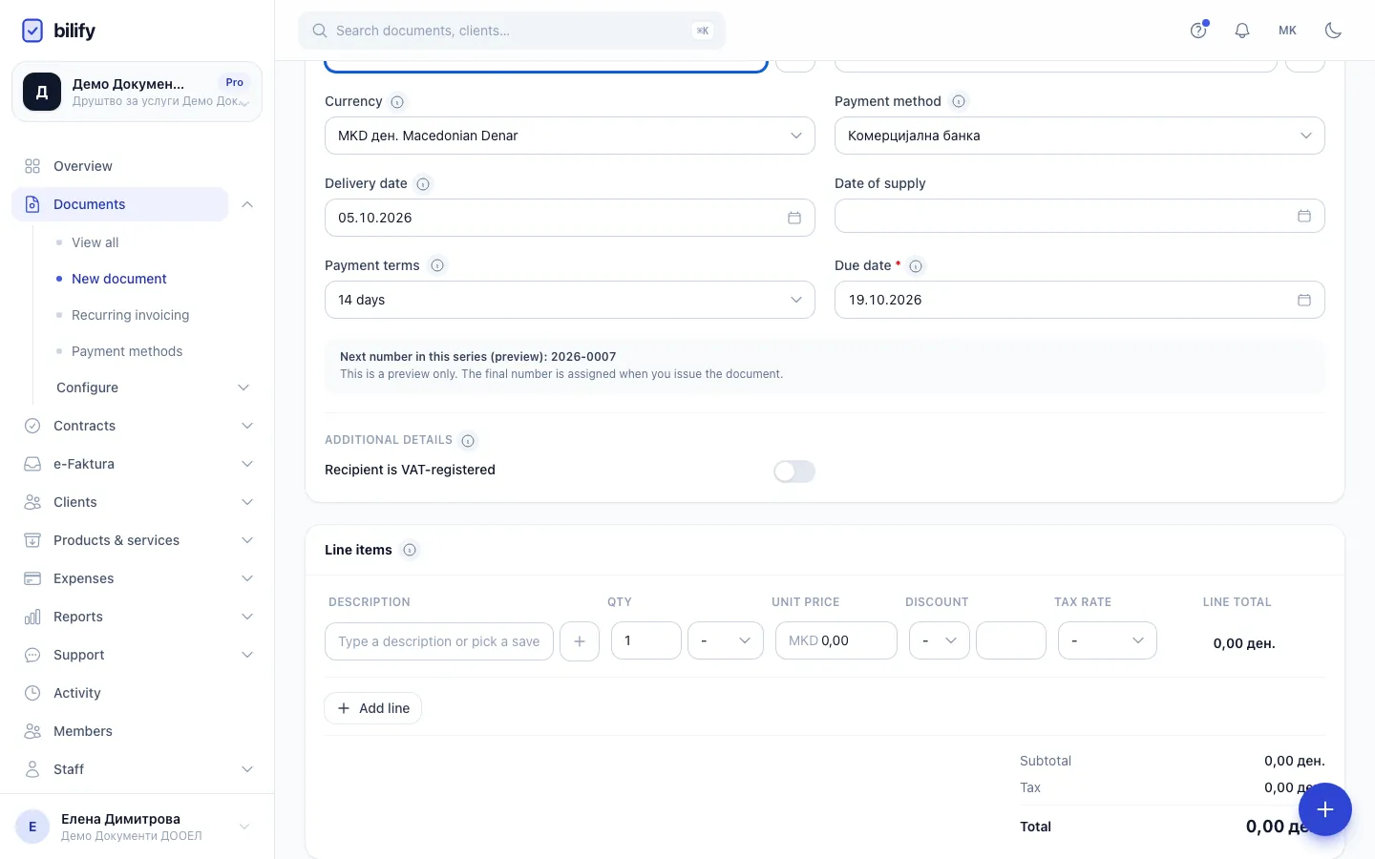1375x859 pixels.
Task: Click the Add line button
Action: tap(373, 708)
